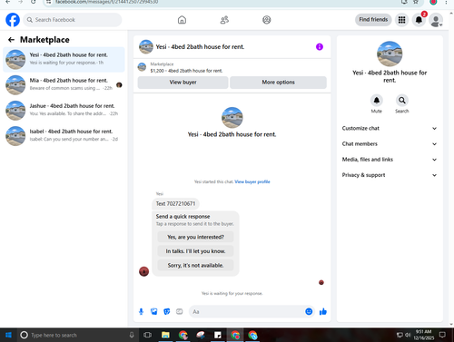
Task: Expand the Chat members section
Action: [390, 144]
